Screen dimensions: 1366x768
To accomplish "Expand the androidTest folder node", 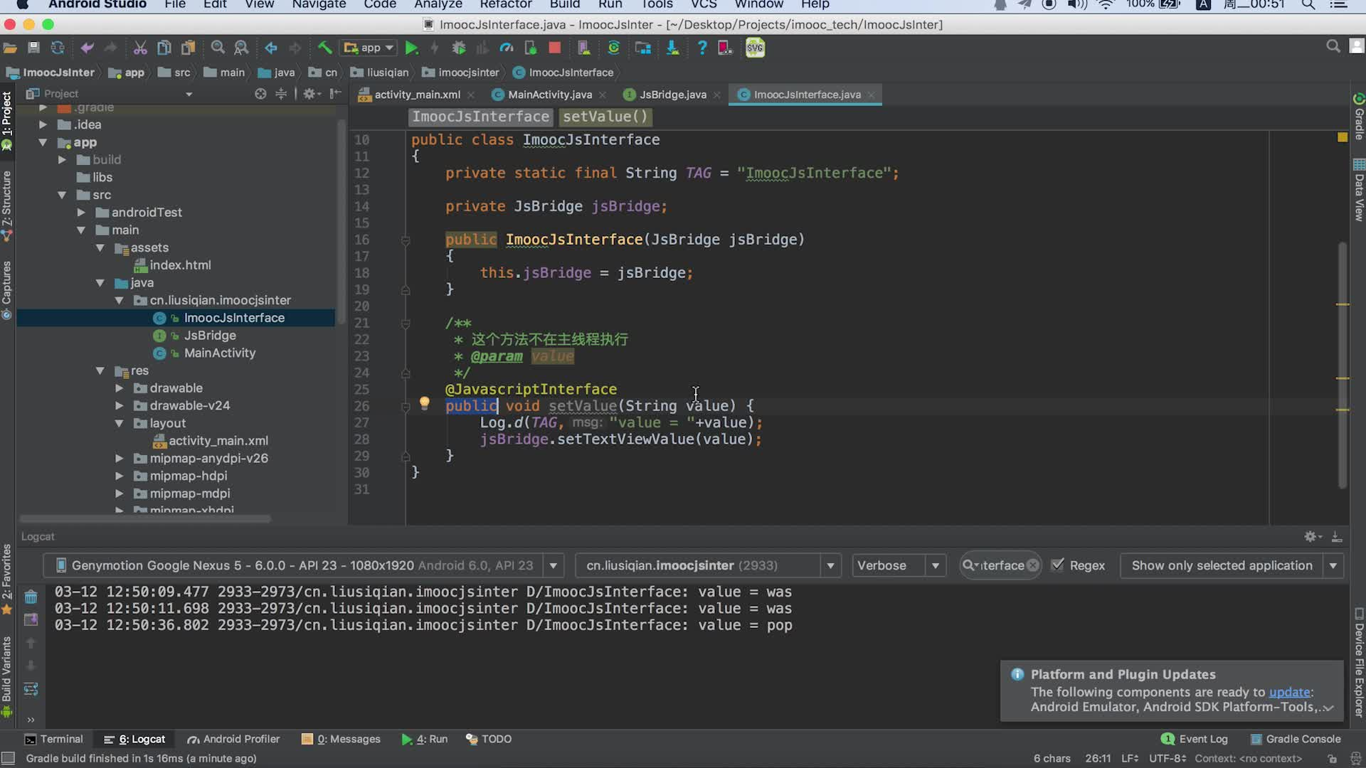I will (x=81, y=213).
